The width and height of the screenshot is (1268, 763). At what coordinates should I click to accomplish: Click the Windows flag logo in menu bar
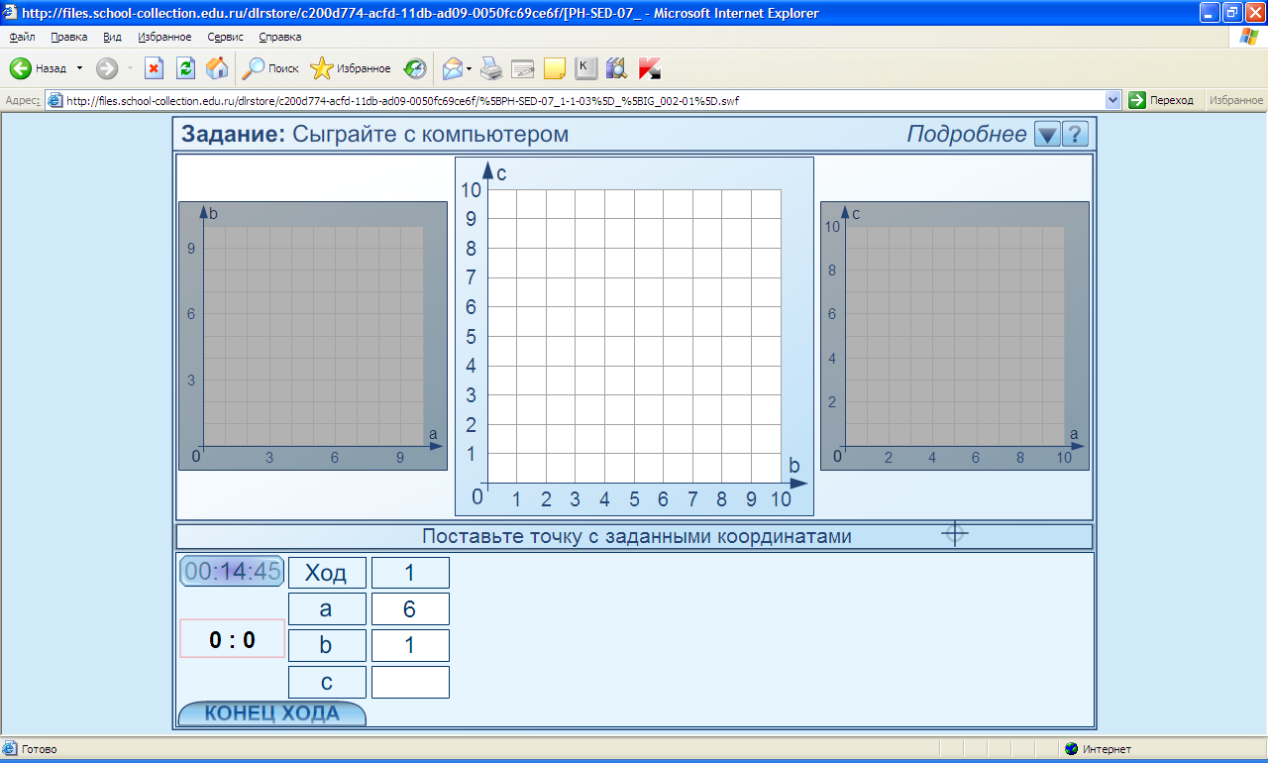[x=1250, y=37]
